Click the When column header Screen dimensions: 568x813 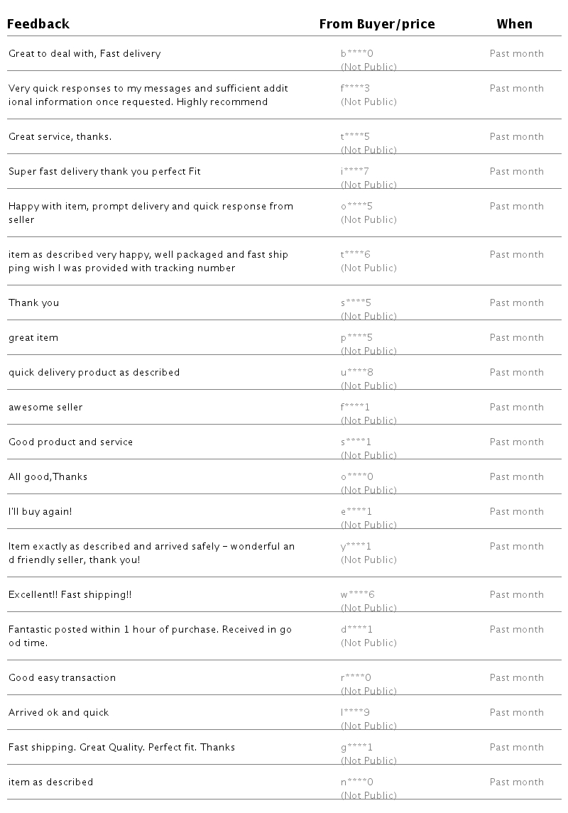pos(514,24)
